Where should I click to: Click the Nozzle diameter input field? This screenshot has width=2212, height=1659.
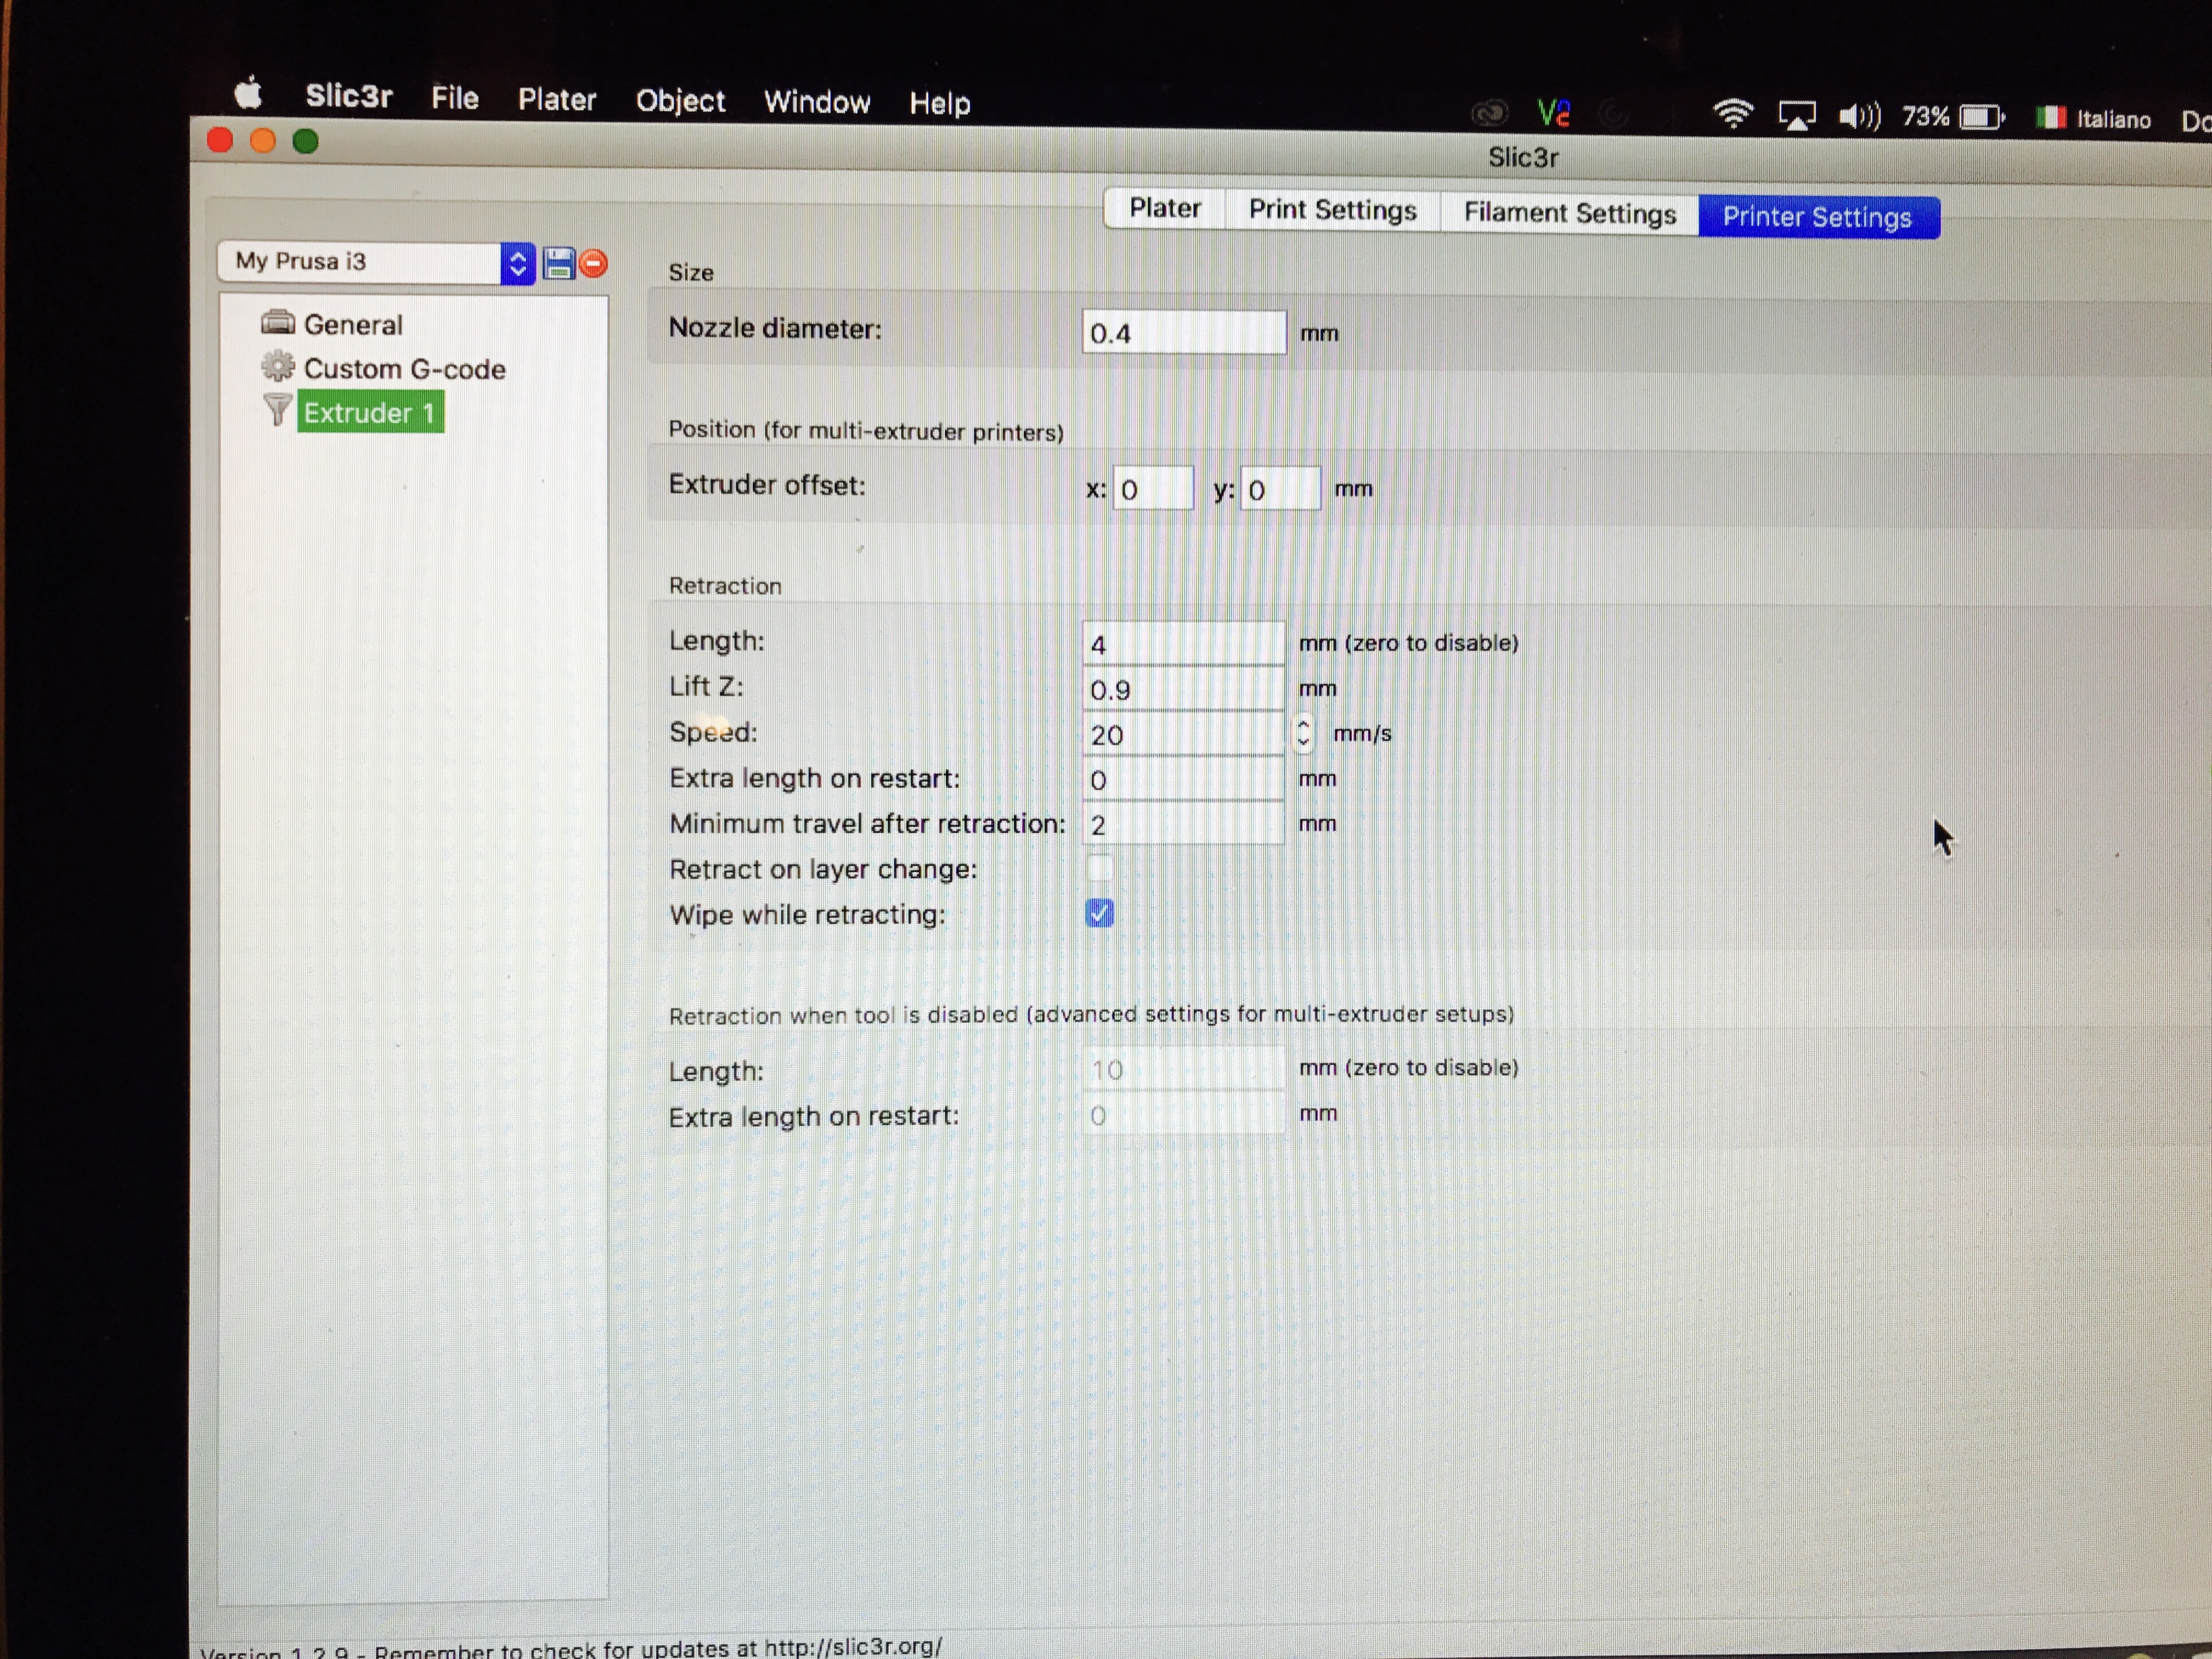1184,332
